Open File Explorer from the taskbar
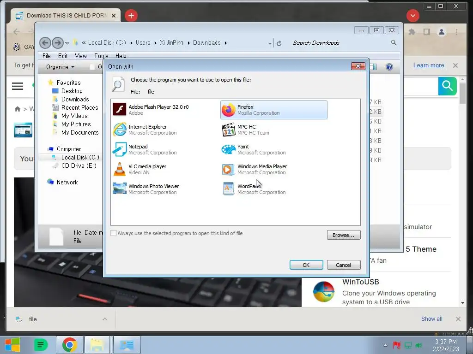This screenshot has height=354, width=473. 97,345
